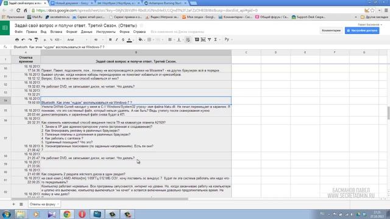This screenshot has height=219, width=390.
Task: Apply currency format with the р. button
Action: [x=45, y=40]
